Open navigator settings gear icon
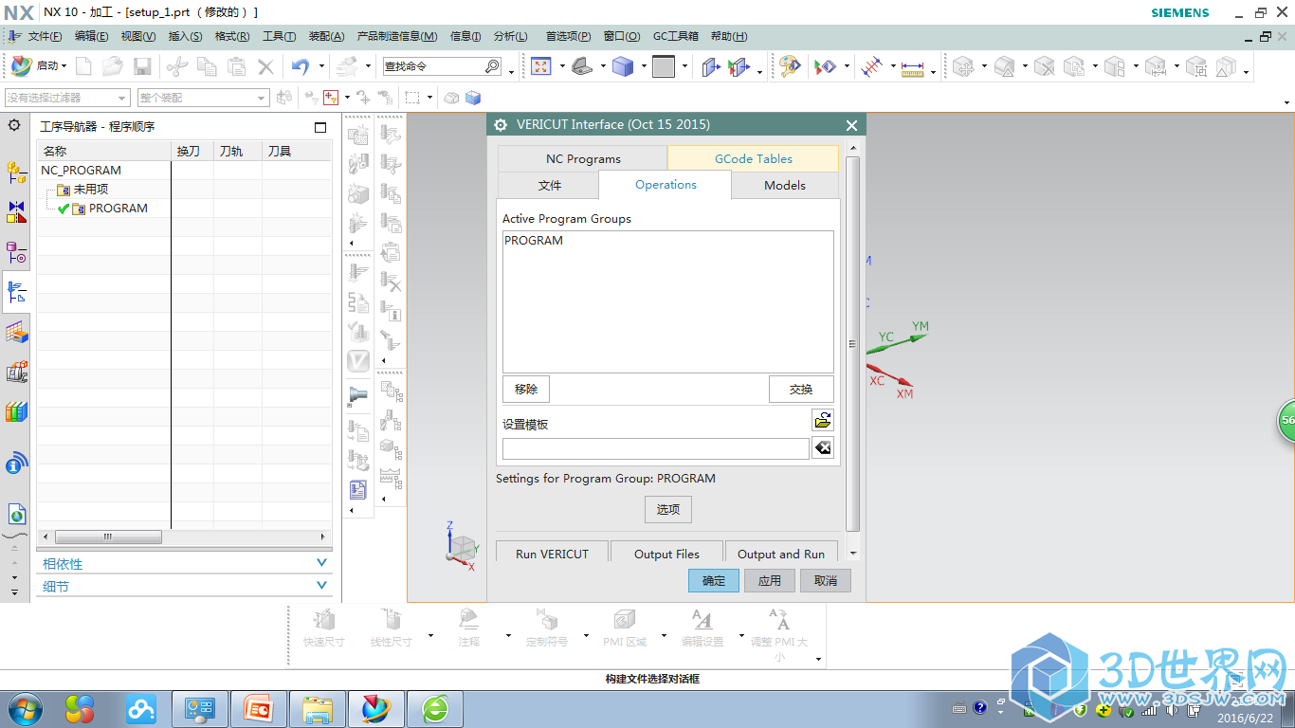Viewport: 1295px width, 728px height. pos(14,125)
